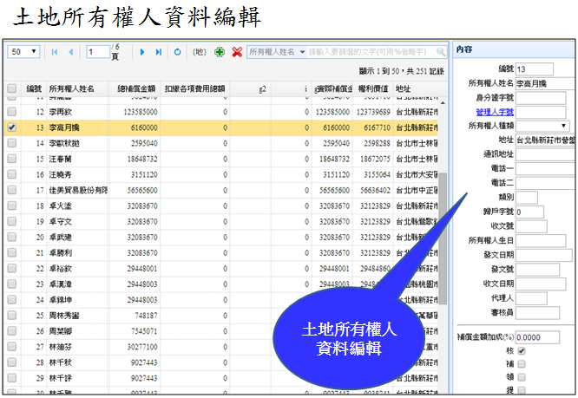The height and width of the screenshot is (398, 578).
Task: Click the 通訊地址 input field
Action: coord(545,154)
